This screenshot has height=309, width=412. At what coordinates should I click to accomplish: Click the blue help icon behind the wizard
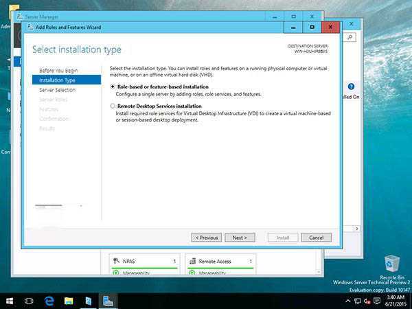351,87
